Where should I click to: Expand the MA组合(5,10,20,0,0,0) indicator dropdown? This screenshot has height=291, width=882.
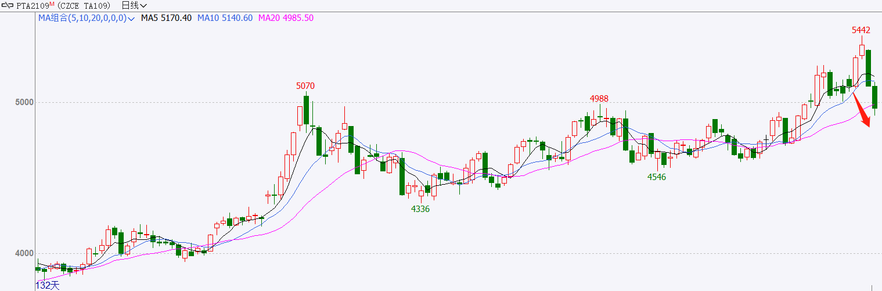[87, 18]
